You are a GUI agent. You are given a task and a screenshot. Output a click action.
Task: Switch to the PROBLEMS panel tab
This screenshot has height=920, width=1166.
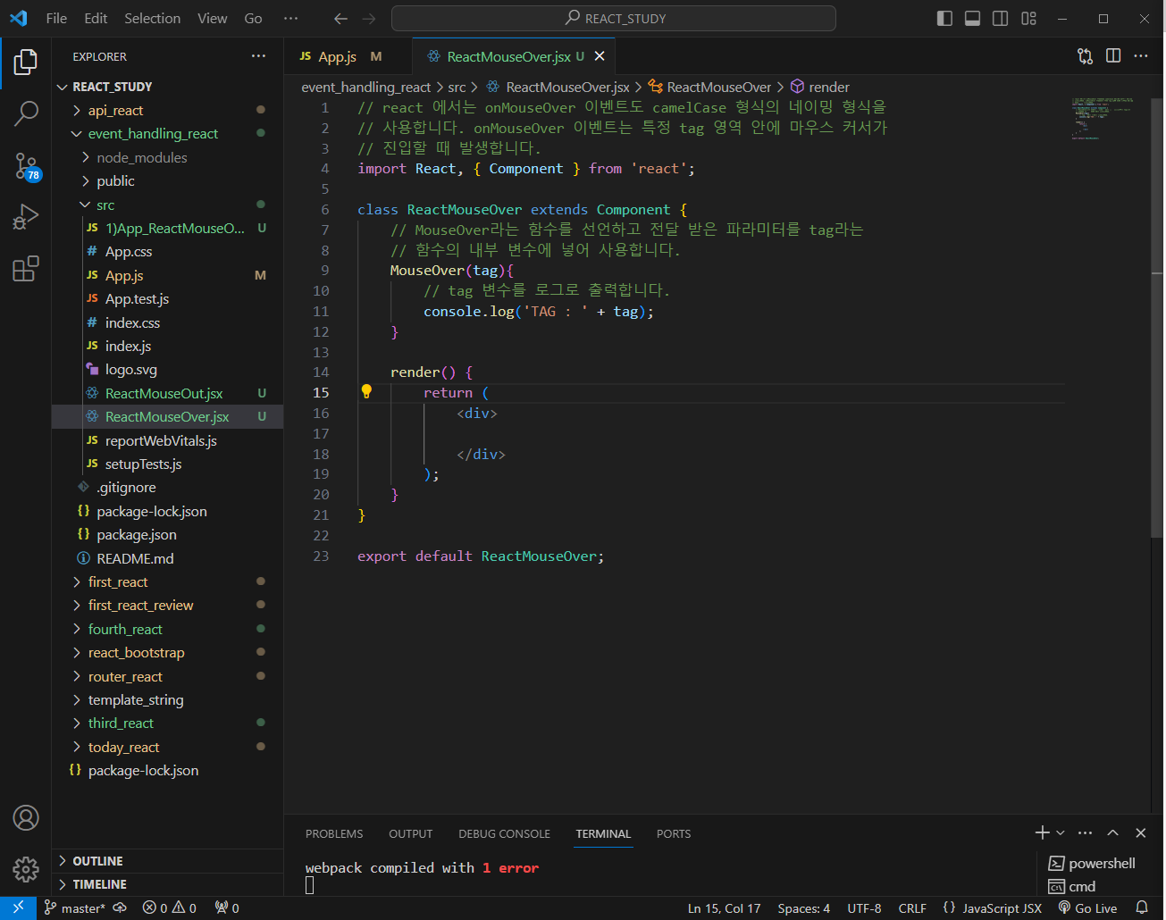pyautogui.click(x=334, y=833)
